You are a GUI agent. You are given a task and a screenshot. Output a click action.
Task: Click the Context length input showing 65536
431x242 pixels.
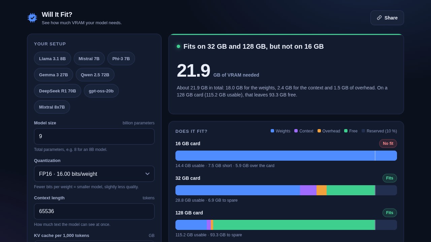click(94, 211)
